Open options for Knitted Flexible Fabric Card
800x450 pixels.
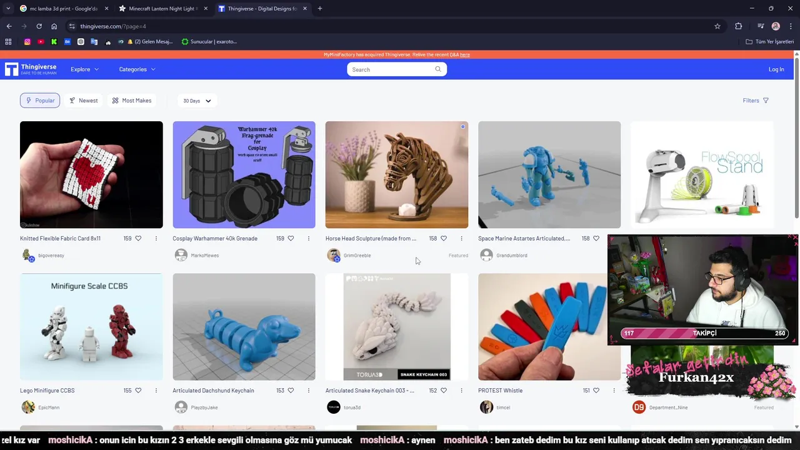tap(156, 238)
